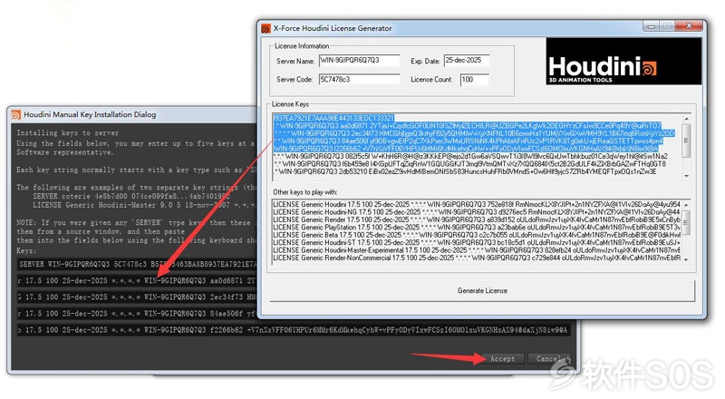The image size is (725, 399).
Task: Click License Keys line containing 2db53210
Action: tap(465, 171)
